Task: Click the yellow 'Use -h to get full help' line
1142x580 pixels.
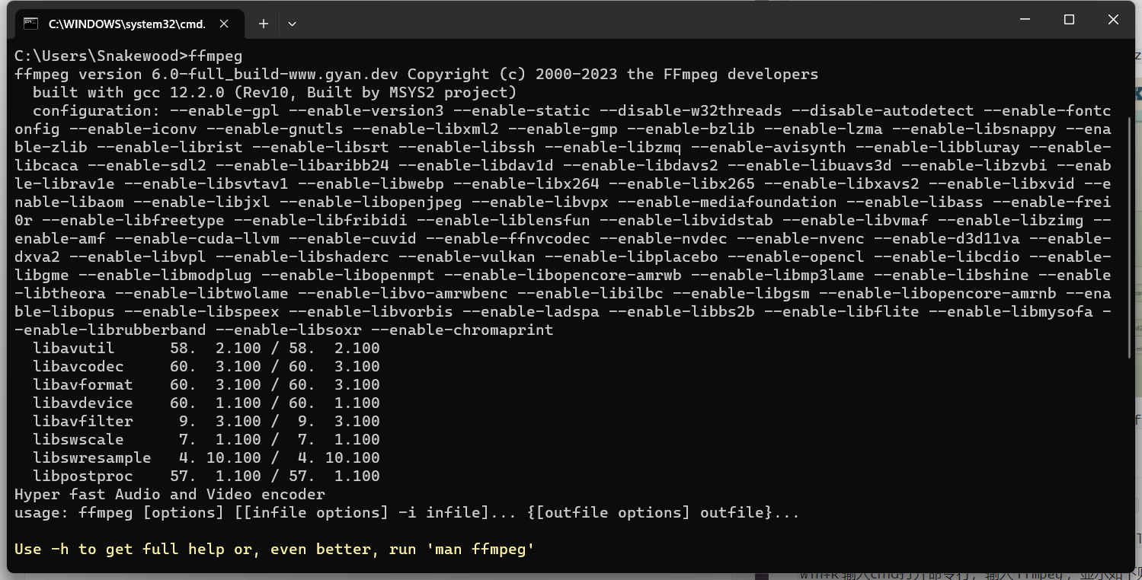Action: (275, 550)
